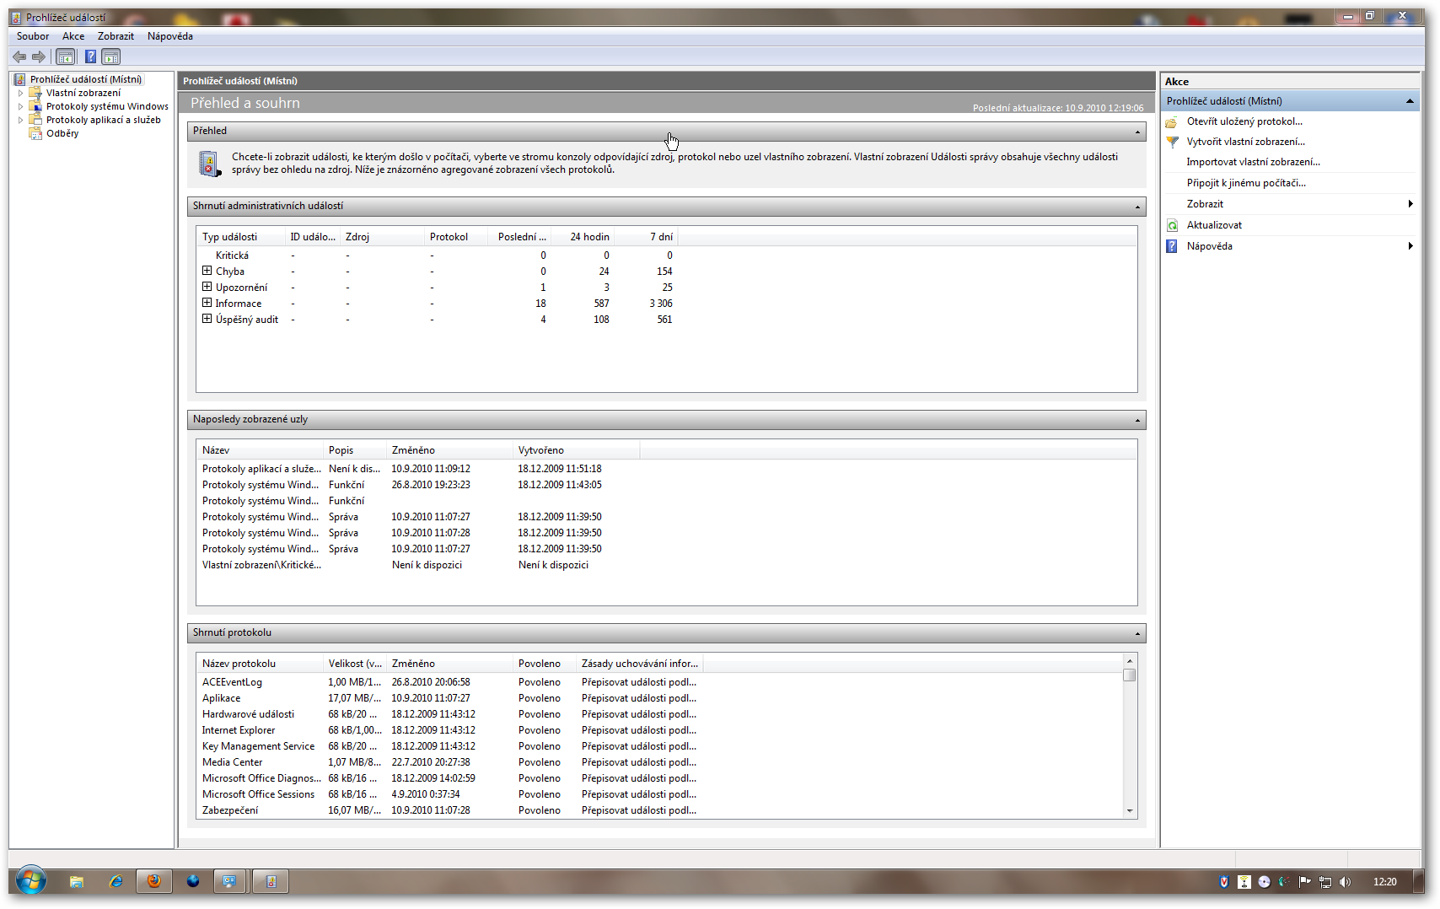Open Firefox from the taskbar
This screenshot has width=1440, height=909.
153,881
